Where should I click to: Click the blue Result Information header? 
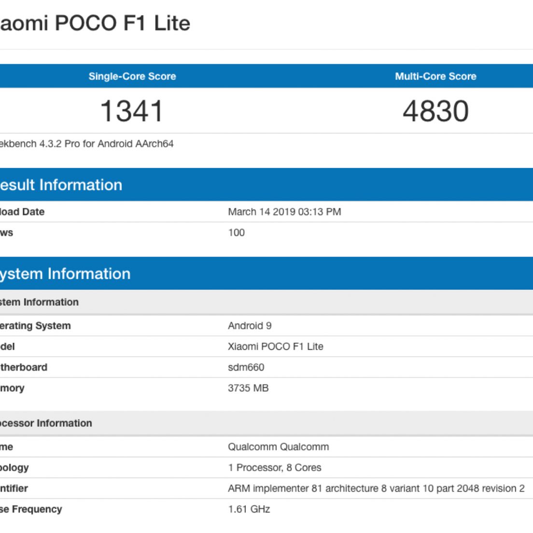click(61, 185)
